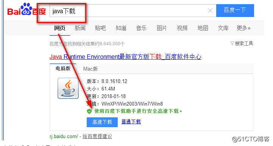Image resolution: width=273 pixels, height=146 pixels.
Task: Click the Java coffee cup icon
Action: [x=68, y=88]
